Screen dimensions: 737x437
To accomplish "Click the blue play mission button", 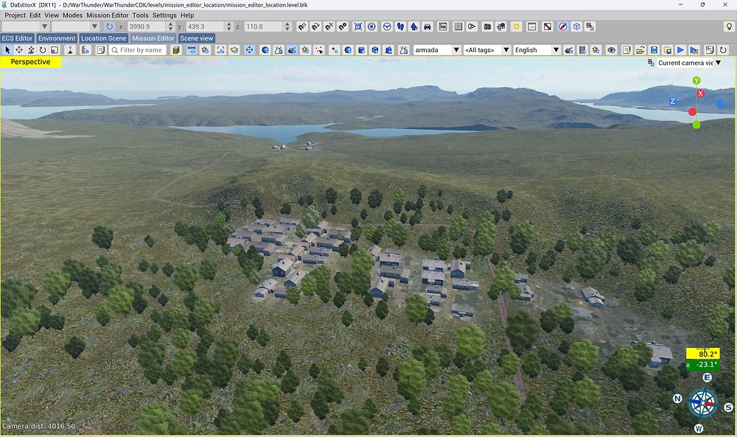I will (680, 50).
